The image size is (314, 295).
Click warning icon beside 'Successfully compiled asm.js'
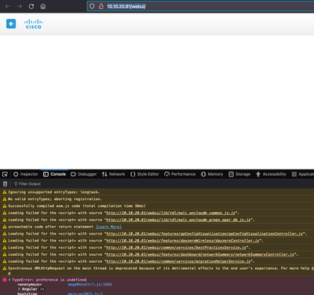[5, 206]
